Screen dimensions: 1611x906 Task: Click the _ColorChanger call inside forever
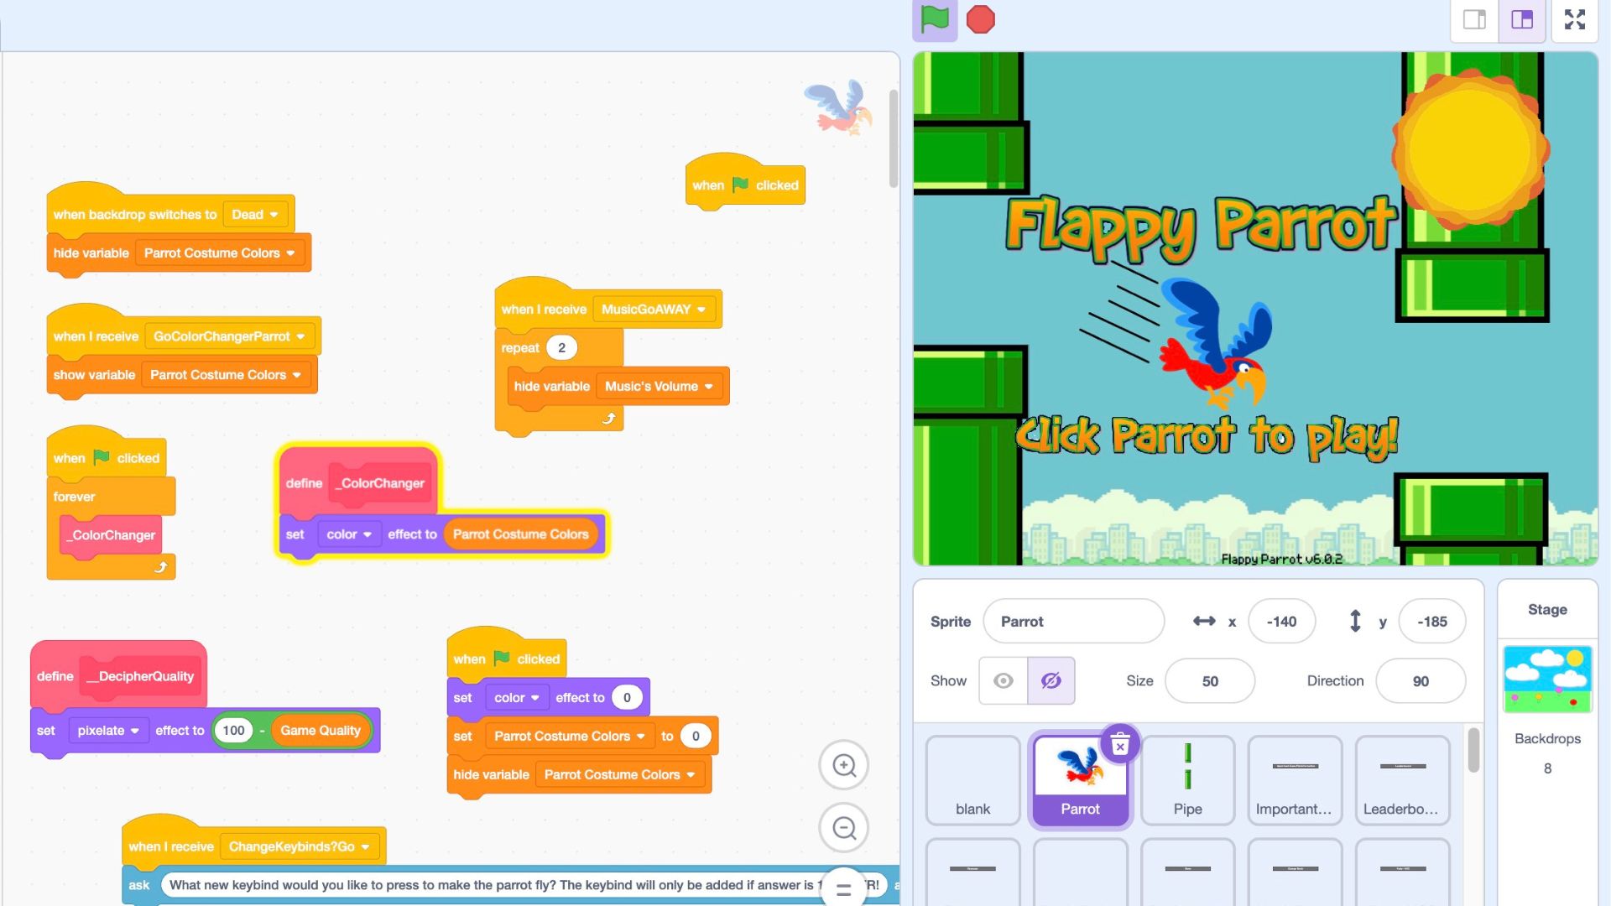pyautogui.click(x=112, y=535)
